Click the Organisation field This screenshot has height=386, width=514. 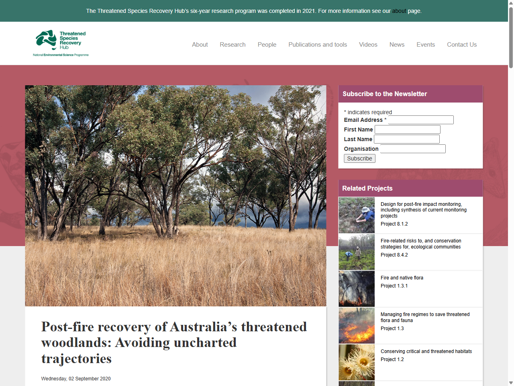(x=413, y=149)
